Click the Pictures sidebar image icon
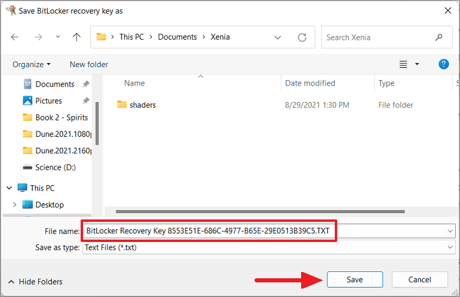The image size is (460, 297). (x=27, y=101)
